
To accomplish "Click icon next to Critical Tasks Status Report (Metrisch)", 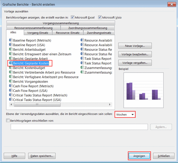I will click(11, 95).
